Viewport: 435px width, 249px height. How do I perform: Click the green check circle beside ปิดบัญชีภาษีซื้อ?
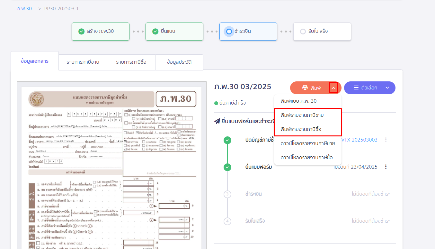(227, 140)
